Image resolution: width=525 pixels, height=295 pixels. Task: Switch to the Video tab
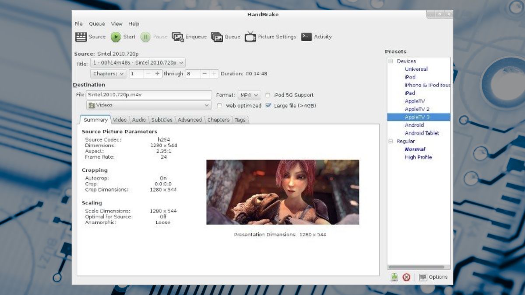(x=119, y=120)
